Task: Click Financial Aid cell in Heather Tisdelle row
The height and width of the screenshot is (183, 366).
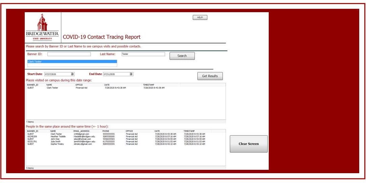Action: coord(131,136)
